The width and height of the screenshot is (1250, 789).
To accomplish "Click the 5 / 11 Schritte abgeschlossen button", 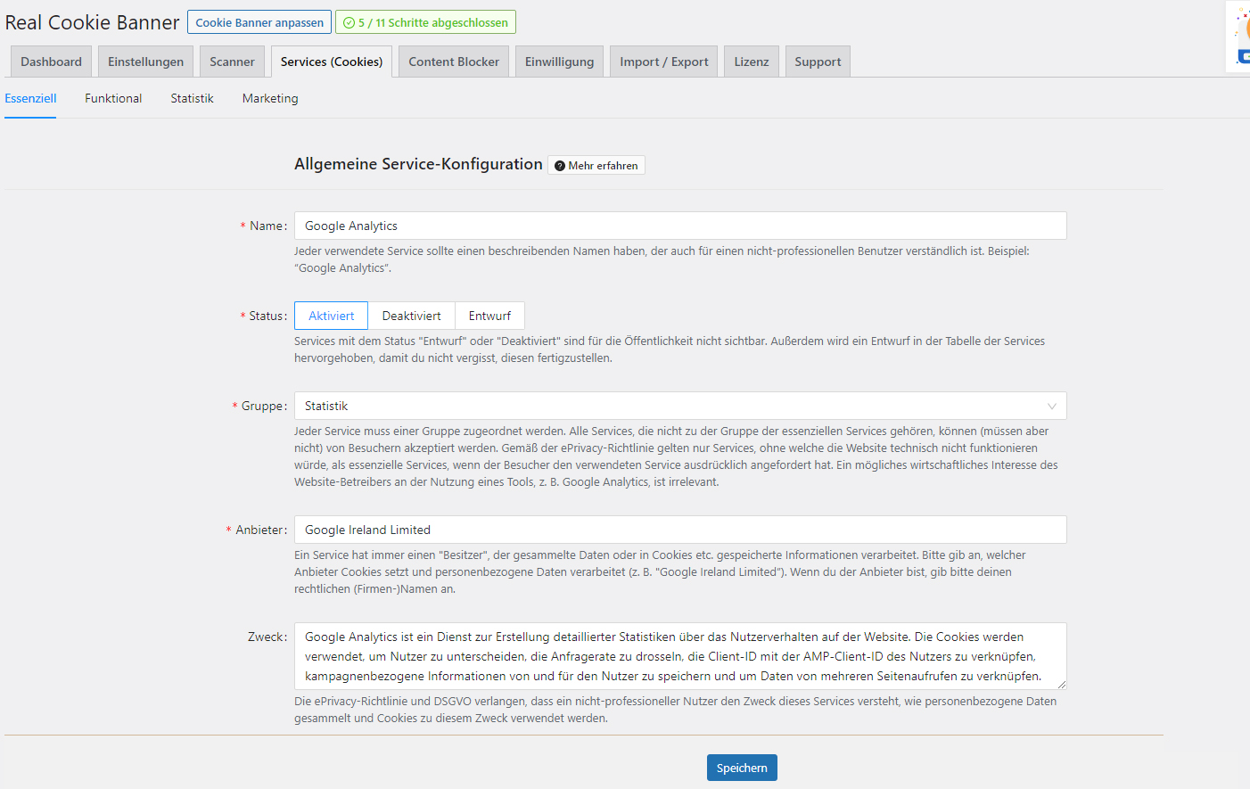I will [425, 22].
